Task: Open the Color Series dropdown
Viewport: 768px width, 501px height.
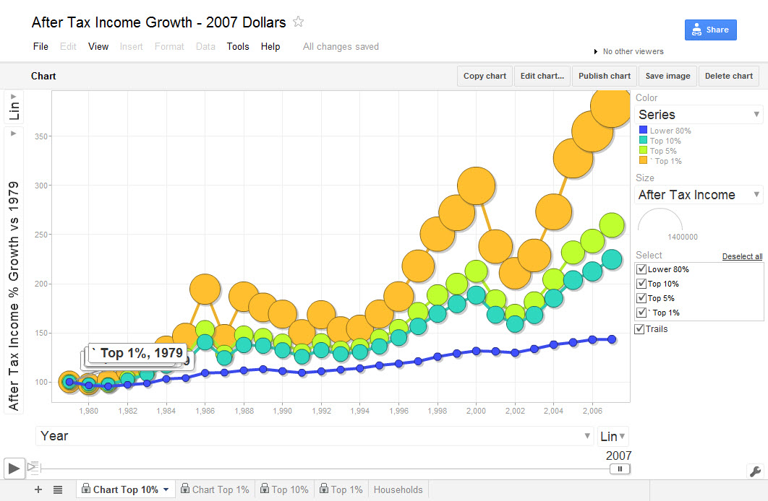Action: point(699,115)
